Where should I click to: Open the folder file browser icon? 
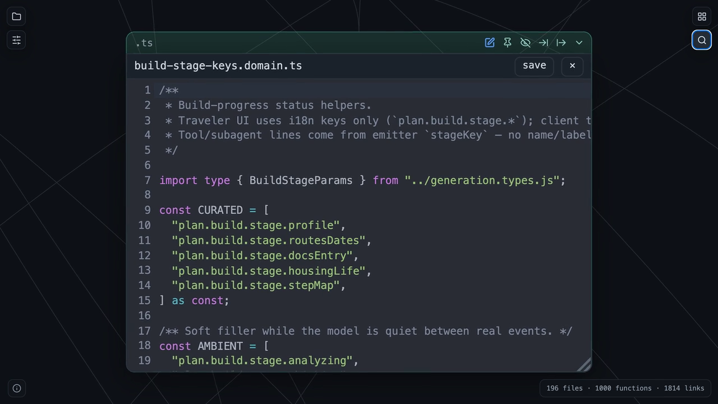click(x=16, y=16)
